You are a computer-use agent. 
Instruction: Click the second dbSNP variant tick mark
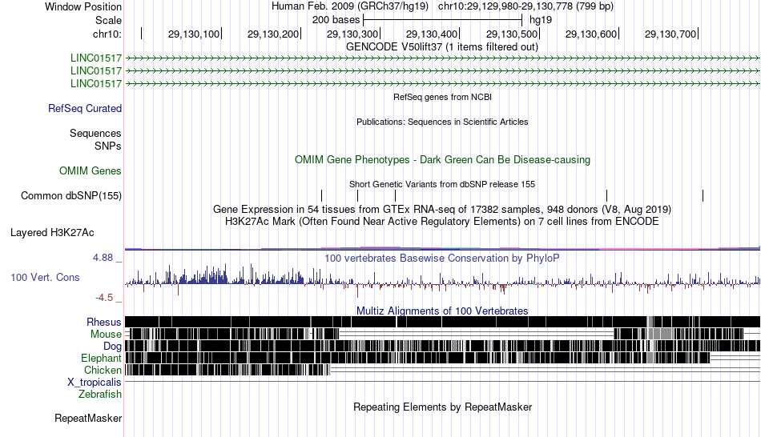click(357, 195)
